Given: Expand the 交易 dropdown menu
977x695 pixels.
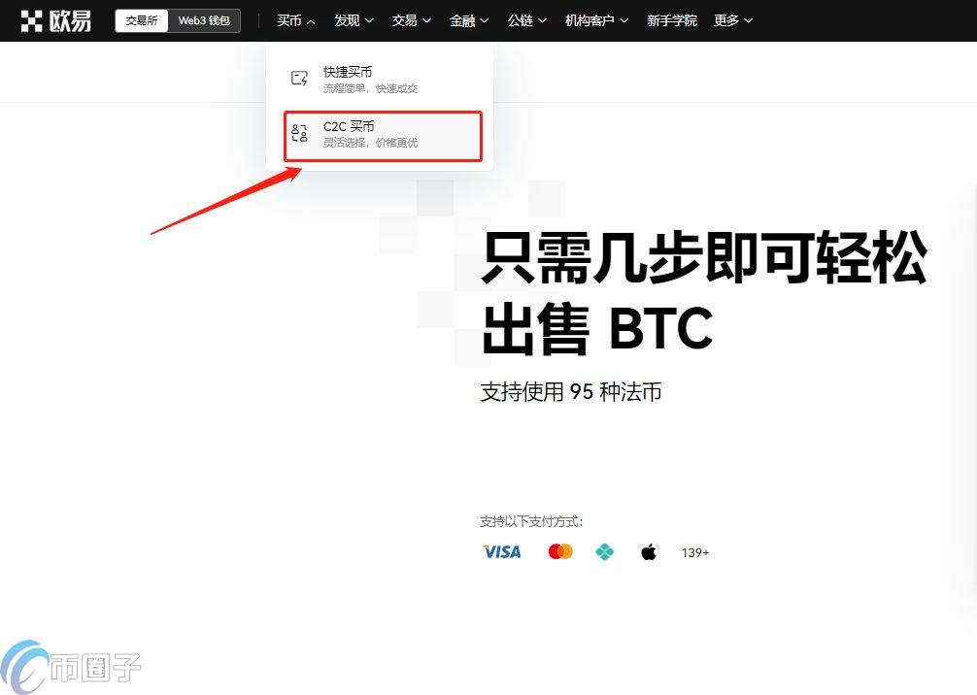Looking at the screenshot, I should click(x=411, y=20).
